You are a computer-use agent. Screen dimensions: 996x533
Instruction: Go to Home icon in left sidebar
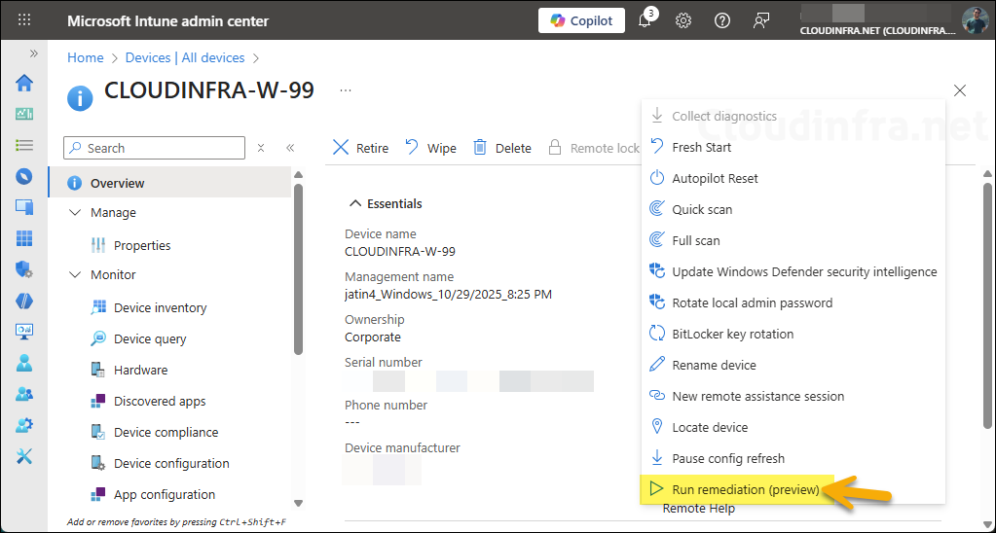tap(24, 83)
